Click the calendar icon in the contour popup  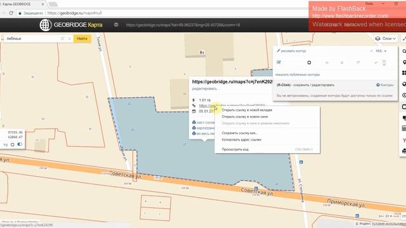[194, 111]
